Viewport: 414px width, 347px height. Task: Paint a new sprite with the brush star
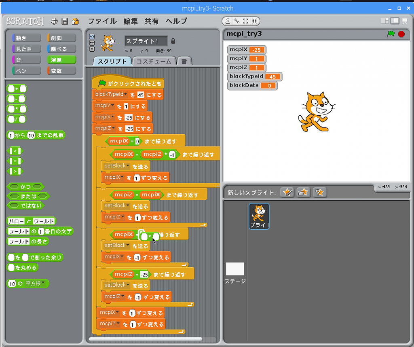click(x=287, y=192)
